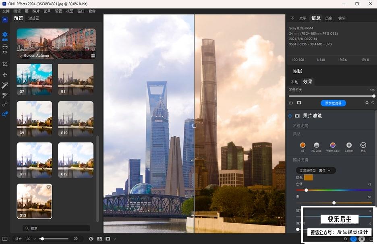Toggle the A compare view icon

point(99,239)
